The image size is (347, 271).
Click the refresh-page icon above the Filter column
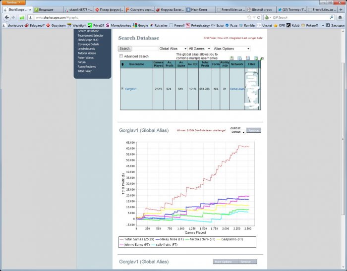point(256,58)
